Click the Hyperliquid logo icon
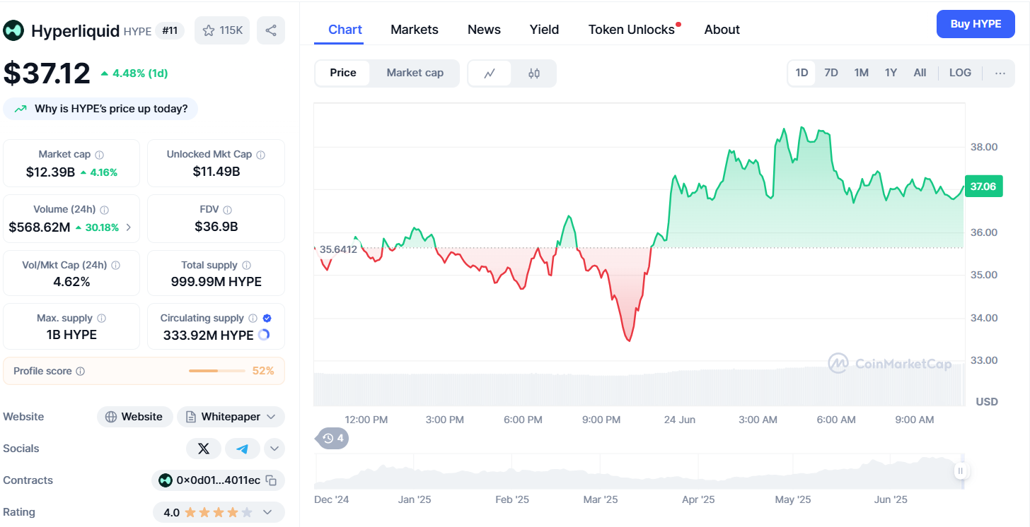This screenshot has height=527, width=1030. pos(13,30)
